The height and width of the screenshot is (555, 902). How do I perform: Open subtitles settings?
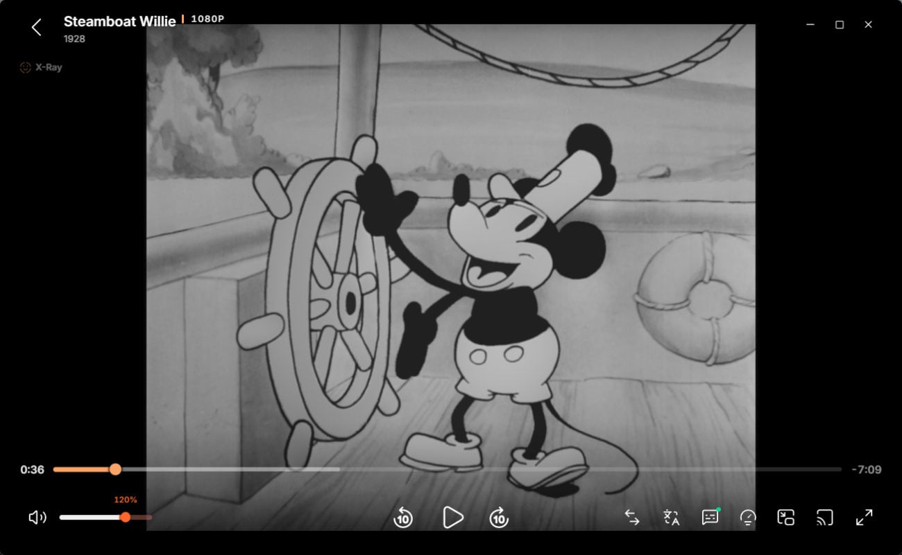coord(710,517)
